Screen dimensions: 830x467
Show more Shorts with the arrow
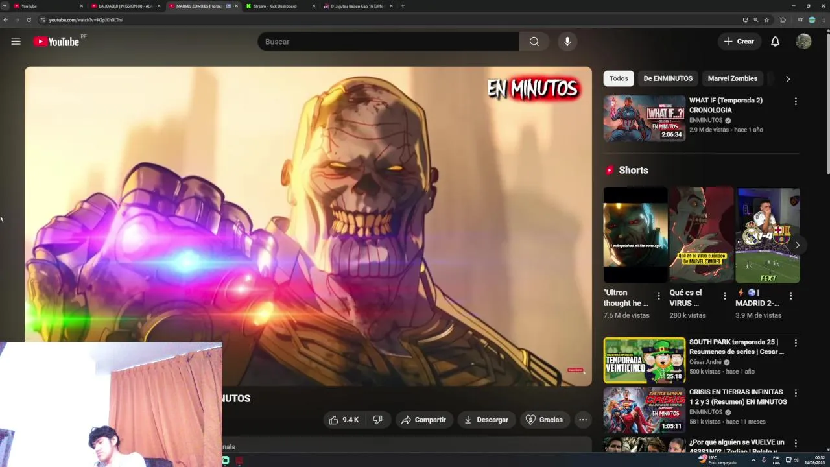click(x=797, y=245)
